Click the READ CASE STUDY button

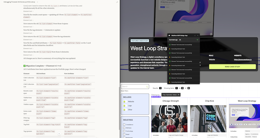232,67
